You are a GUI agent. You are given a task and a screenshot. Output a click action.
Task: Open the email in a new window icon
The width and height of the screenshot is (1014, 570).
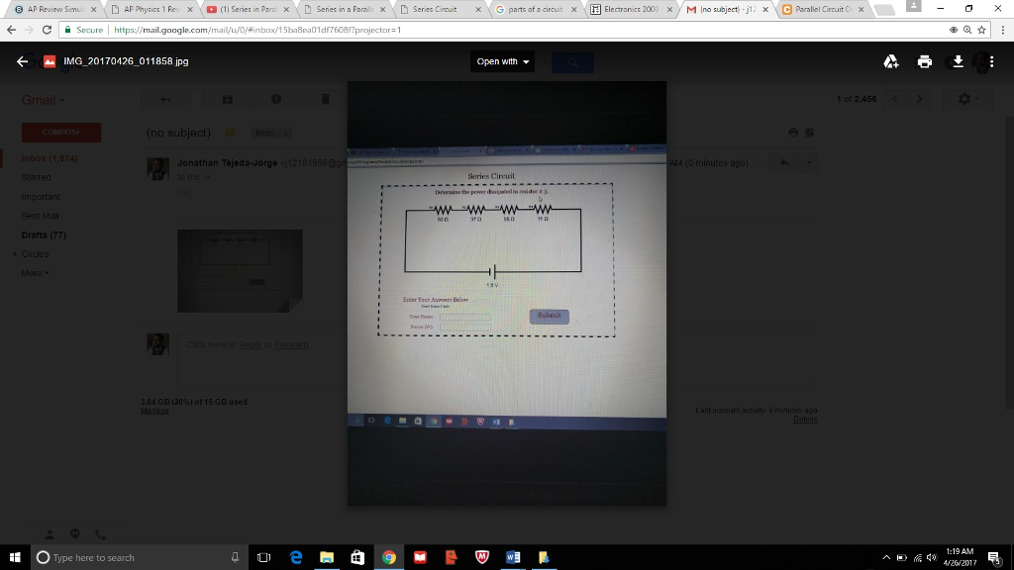(x=808, y=132)
